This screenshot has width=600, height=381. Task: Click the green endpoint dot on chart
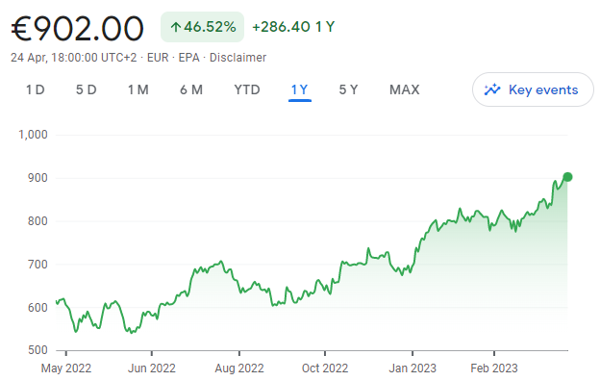(x=567, y=177)
